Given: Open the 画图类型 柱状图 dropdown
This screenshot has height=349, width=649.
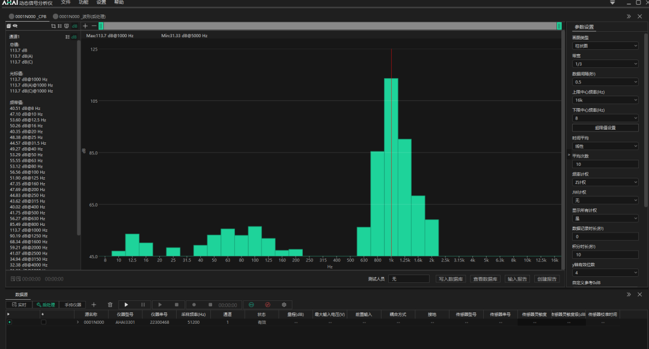Looking at the screenshot, I should [605, 46].
